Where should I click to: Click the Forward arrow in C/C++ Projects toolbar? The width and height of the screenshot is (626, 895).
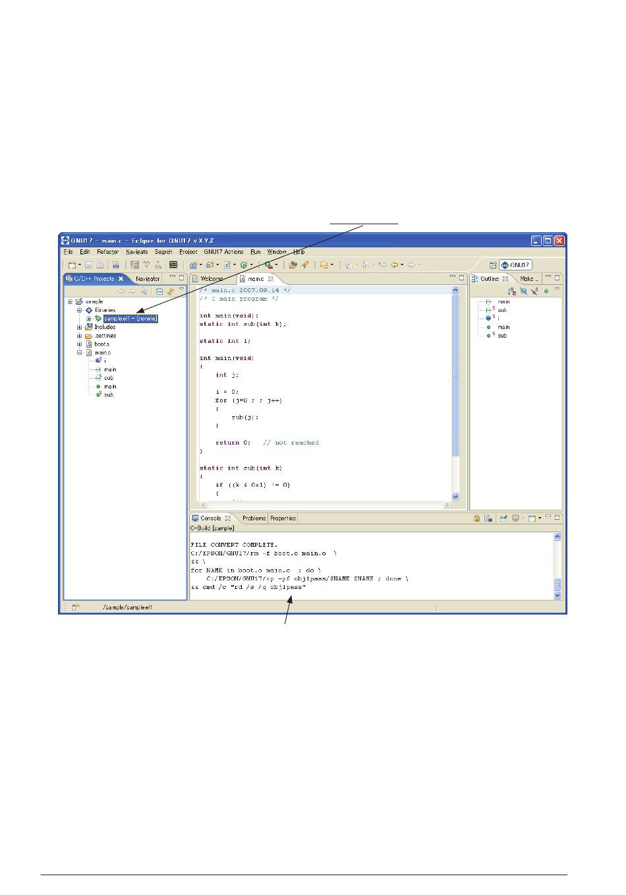132,291
